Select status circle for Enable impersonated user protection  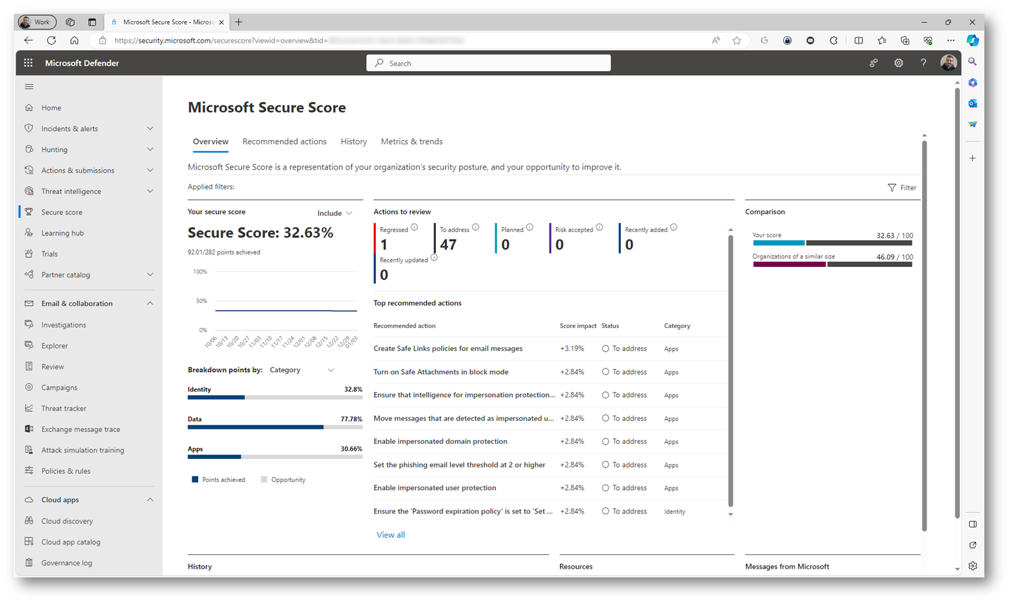coord(605,488)
